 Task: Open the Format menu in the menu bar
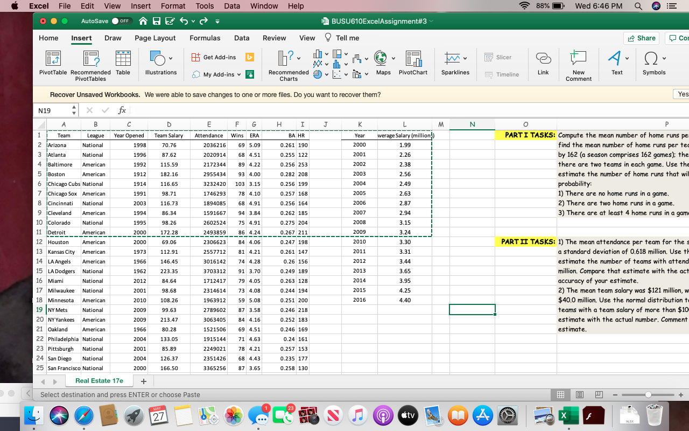(173, 6)
